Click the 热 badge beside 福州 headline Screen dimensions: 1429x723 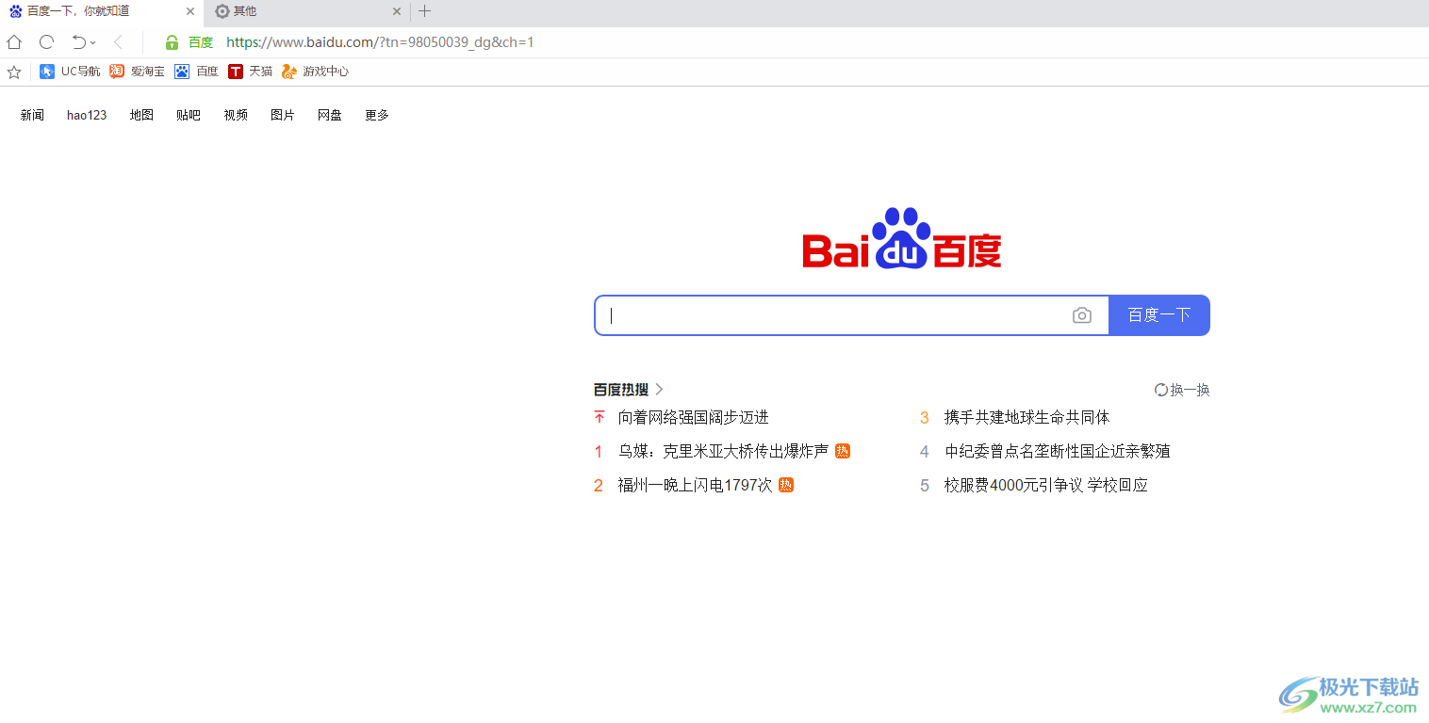click(x=786, y=485)
